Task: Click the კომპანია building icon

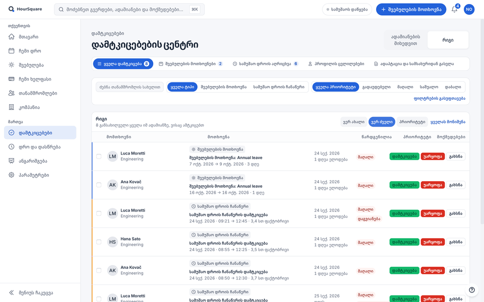Action: (12, 107)
